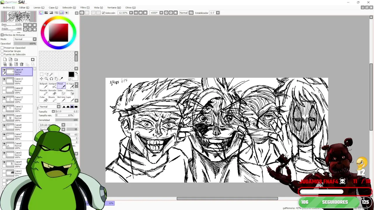Viewport: 374px width, 210px height.
Task: Click the canvas horizontal scrollbar
Action: pyautogui.click(x=227, y=199)
